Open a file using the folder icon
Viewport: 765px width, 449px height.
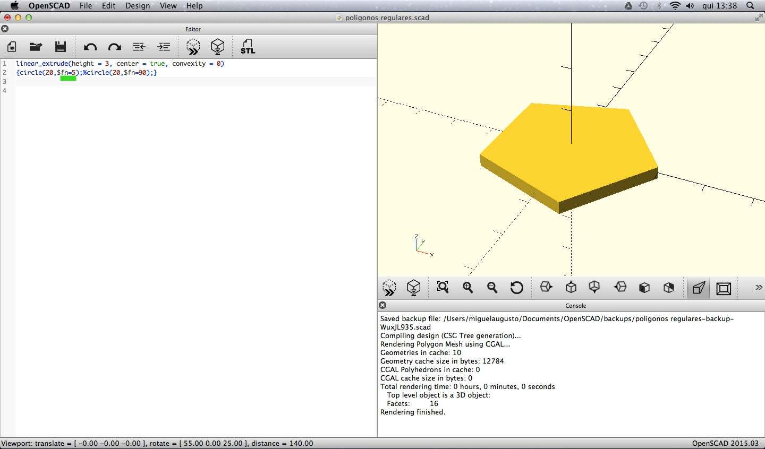coord(36,47)
